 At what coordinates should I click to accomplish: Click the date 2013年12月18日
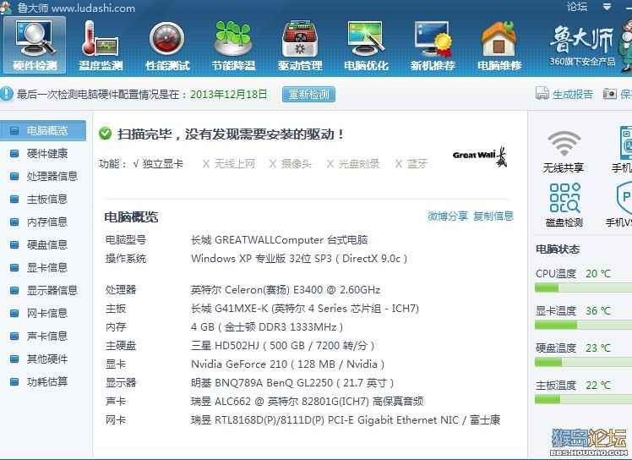(229, 95)
